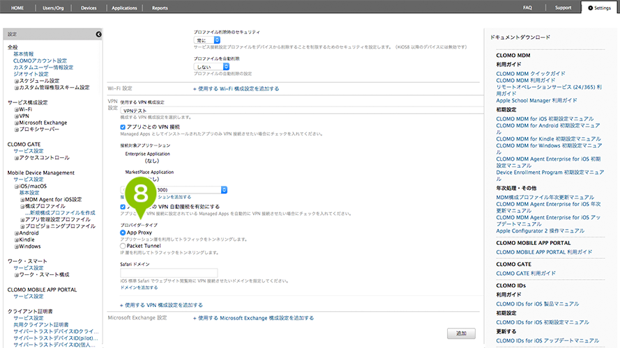Collapse 構成プロファイル tree node

[22, 207]
